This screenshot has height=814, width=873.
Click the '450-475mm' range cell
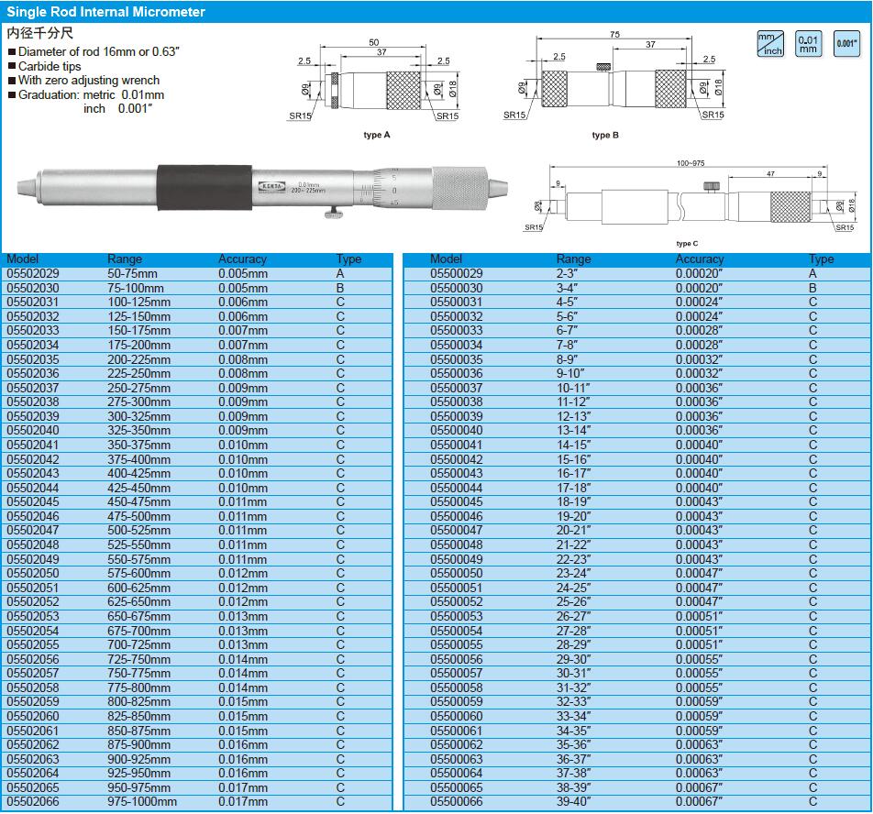139,501
